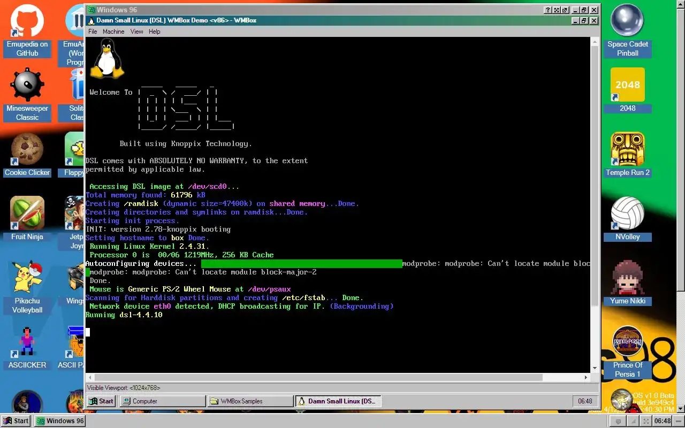685x428 pixels.
Task: Open the Cookie Clicker desktop icon
Action: pos(27,154)
